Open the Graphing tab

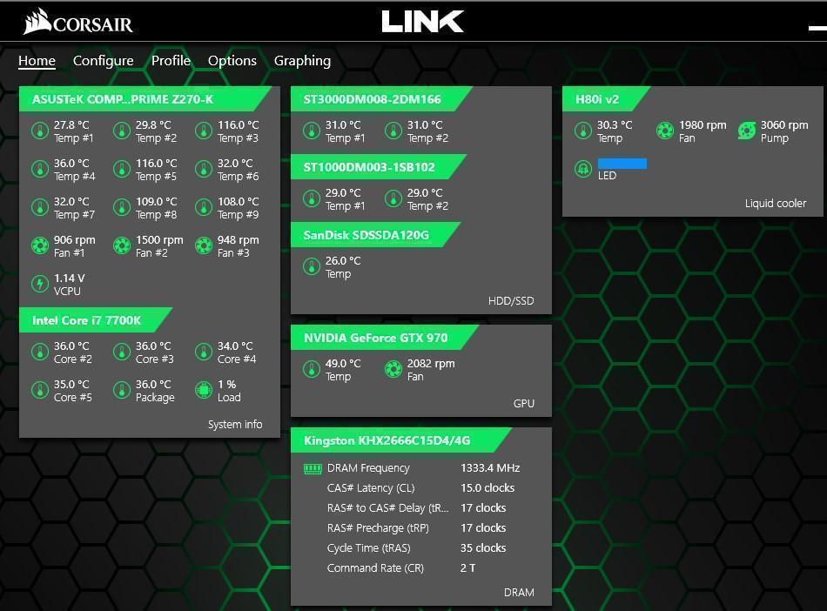pyautogui.click(x=302, y=61)
